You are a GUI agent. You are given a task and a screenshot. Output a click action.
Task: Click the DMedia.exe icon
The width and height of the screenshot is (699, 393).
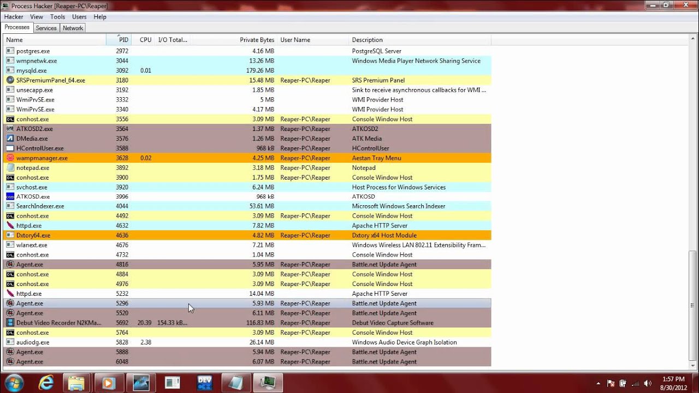pyautogui.click(x=10, y=139)
